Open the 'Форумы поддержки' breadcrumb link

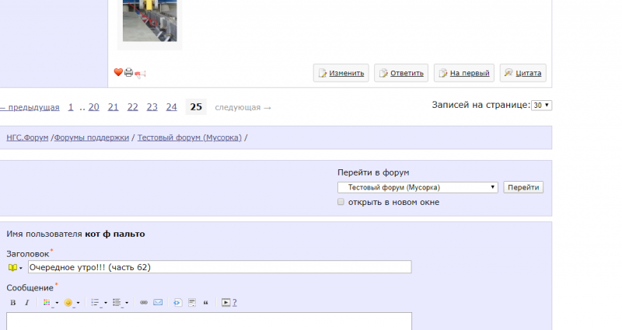click(92, 137)
